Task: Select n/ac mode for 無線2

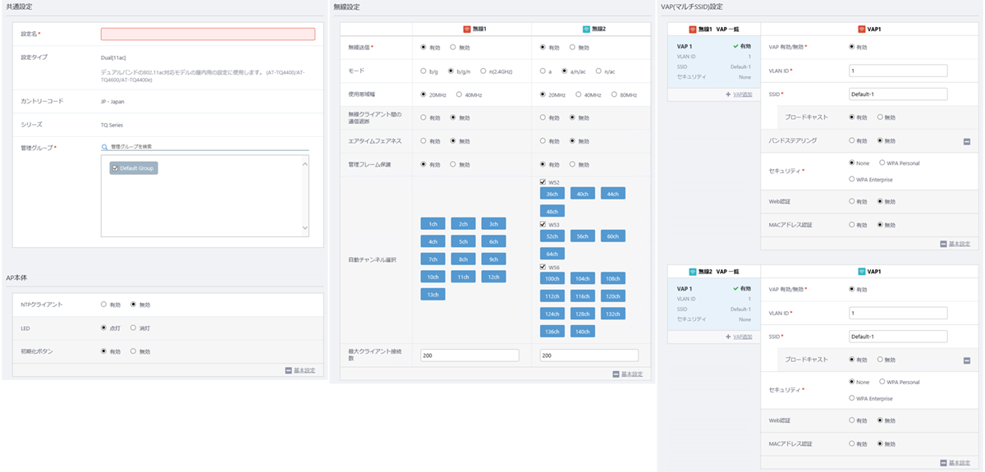Action: (x=598, y=71)
